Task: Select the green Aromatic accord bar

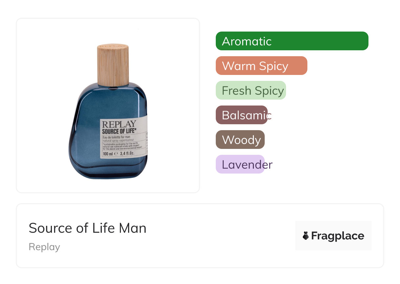Action: (292, 41)
